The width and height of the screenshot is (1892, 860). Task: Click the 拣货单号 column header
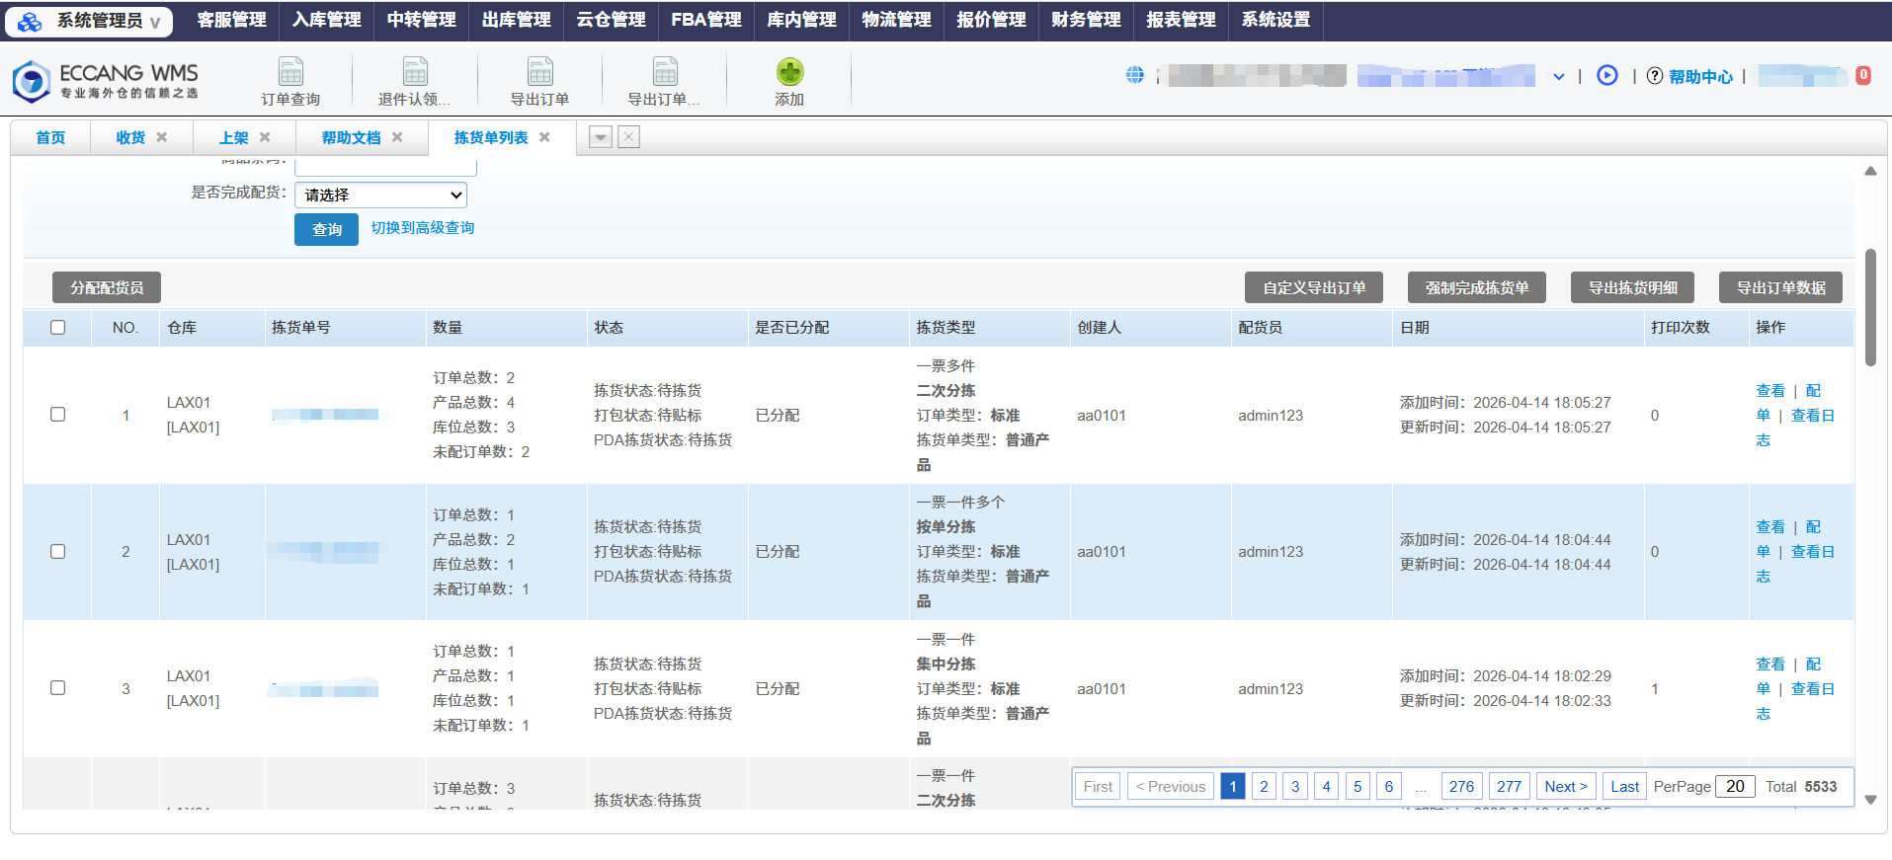300,327
